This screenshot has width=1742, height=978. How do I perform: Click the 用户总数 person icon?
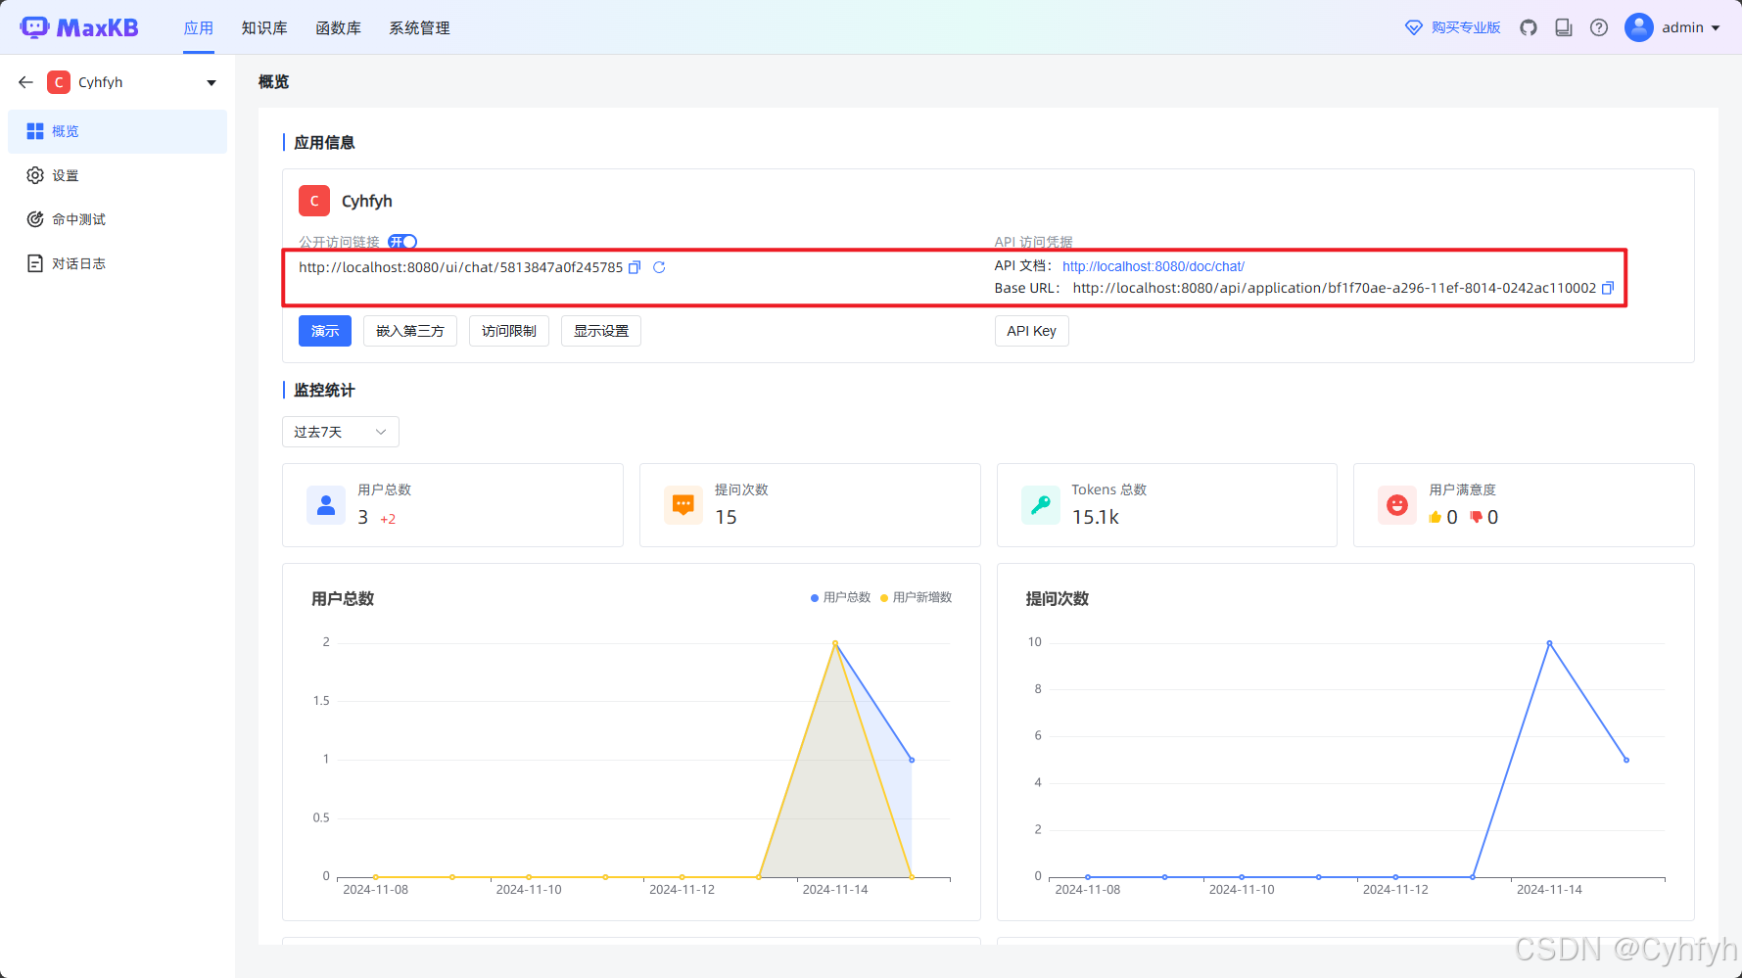(326, 505)
